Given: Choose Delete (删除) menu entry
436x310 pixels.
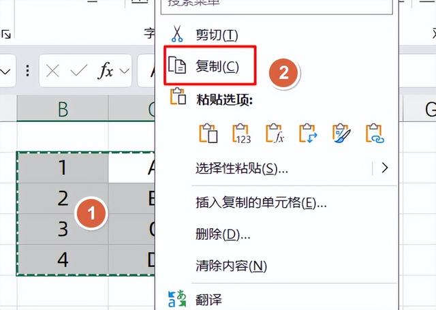Looking at the screenshot, I should point(223,234).
